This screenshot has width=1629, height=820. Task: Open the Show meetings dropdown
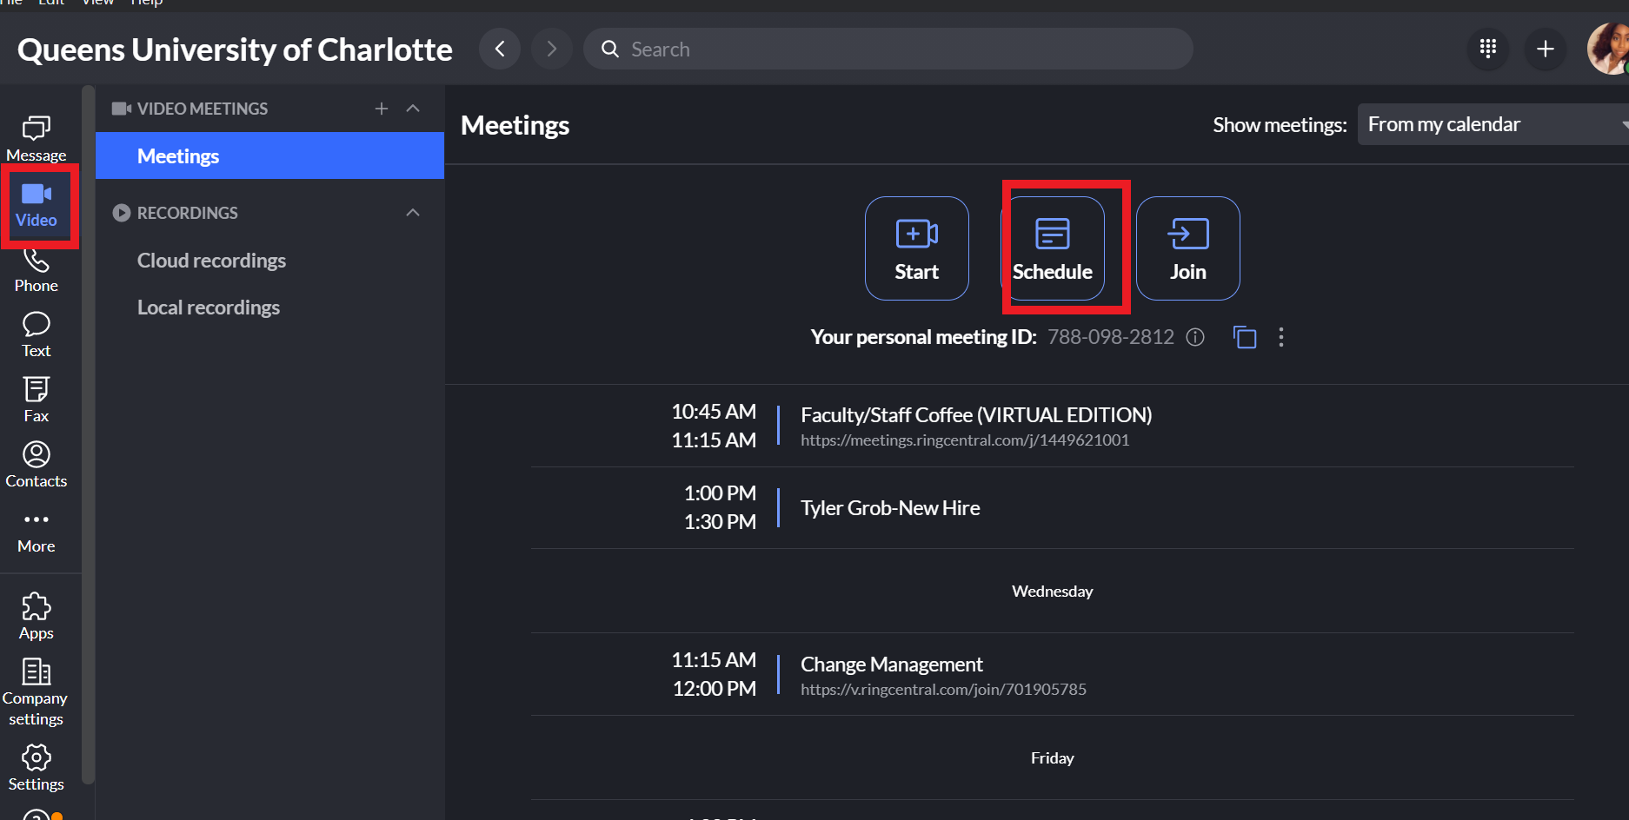coord(1493,124)
